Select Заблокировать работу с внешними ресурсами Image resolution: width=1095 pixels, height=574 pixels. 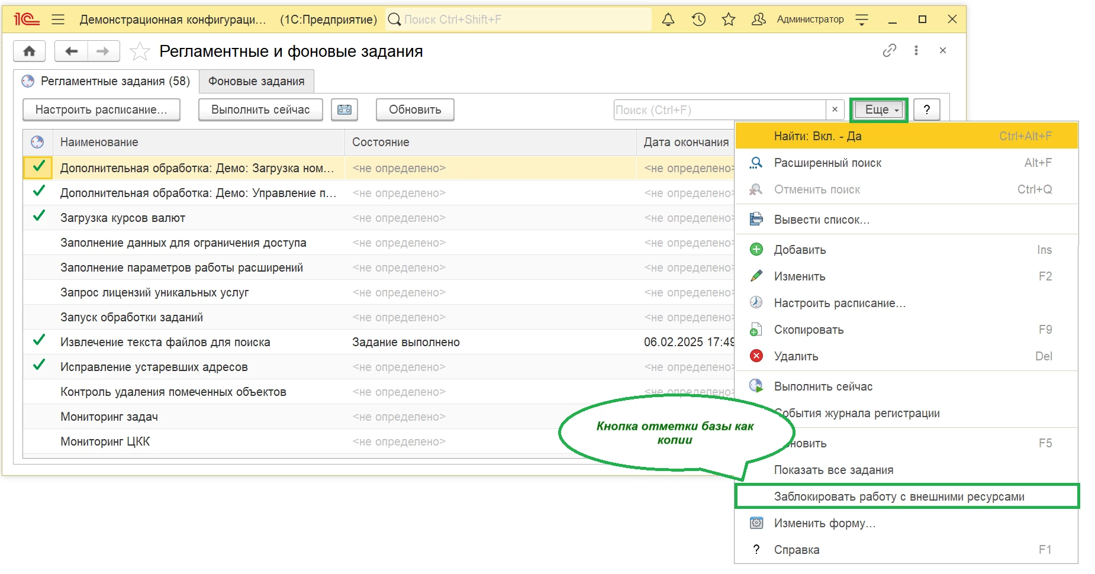(x=898, y=496)
